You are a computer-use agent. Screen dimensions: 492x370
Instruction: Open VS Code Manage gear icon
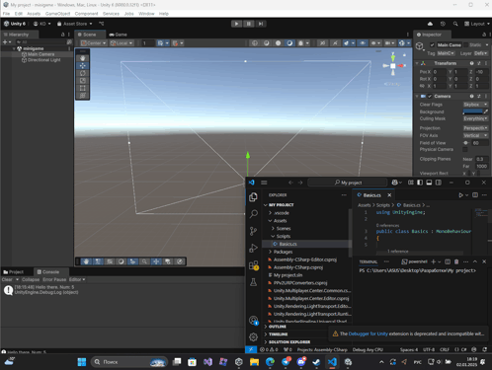tap(253, 336)
